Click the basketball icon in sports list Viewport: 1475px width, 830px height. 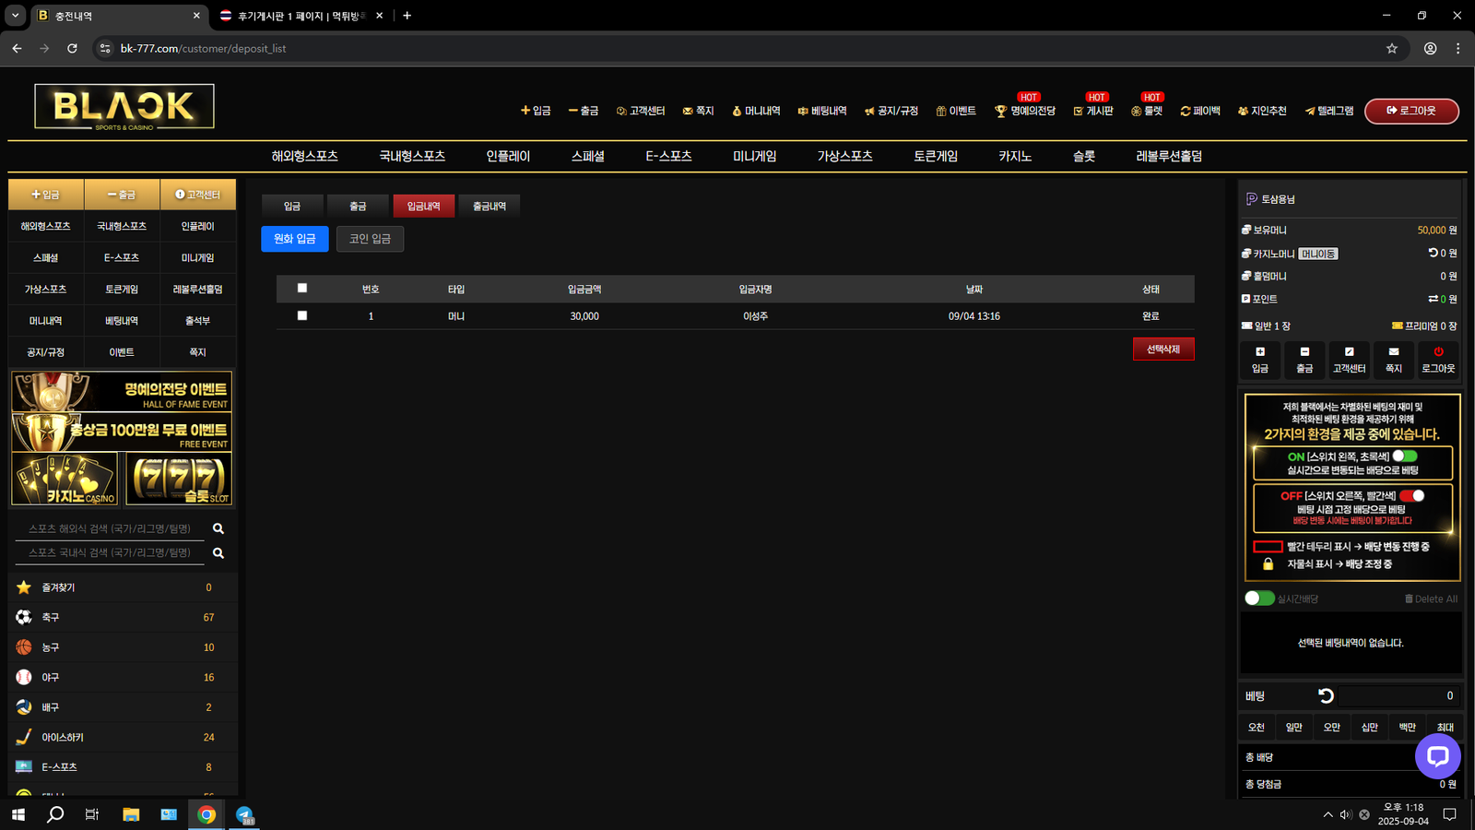(24, 647)
